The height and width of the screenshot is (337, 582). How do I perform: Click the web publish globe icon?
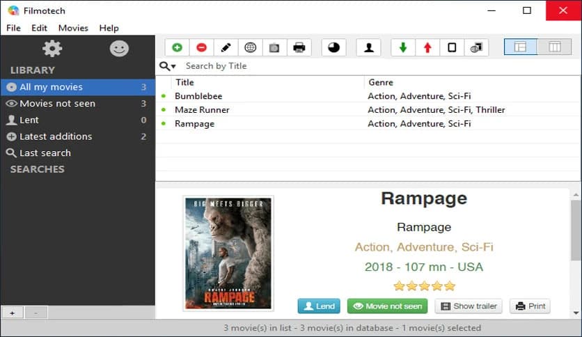pos(476,47)
